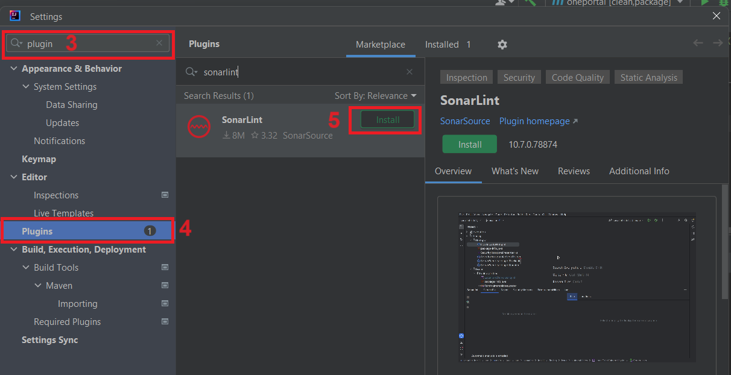Click the 'Search Results (1)' label

coord(219,96)
